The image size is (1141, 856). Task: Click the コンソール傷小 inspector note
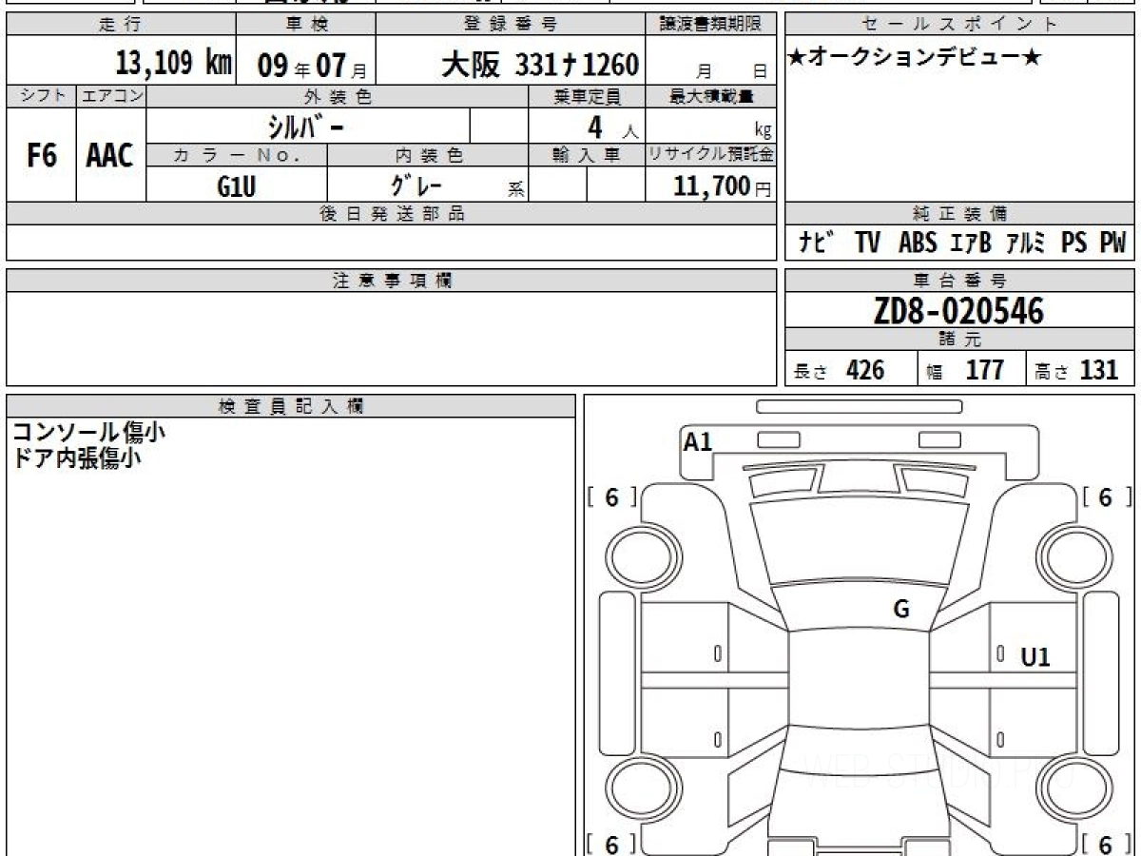pyautogui.click(x=88, y=432)
